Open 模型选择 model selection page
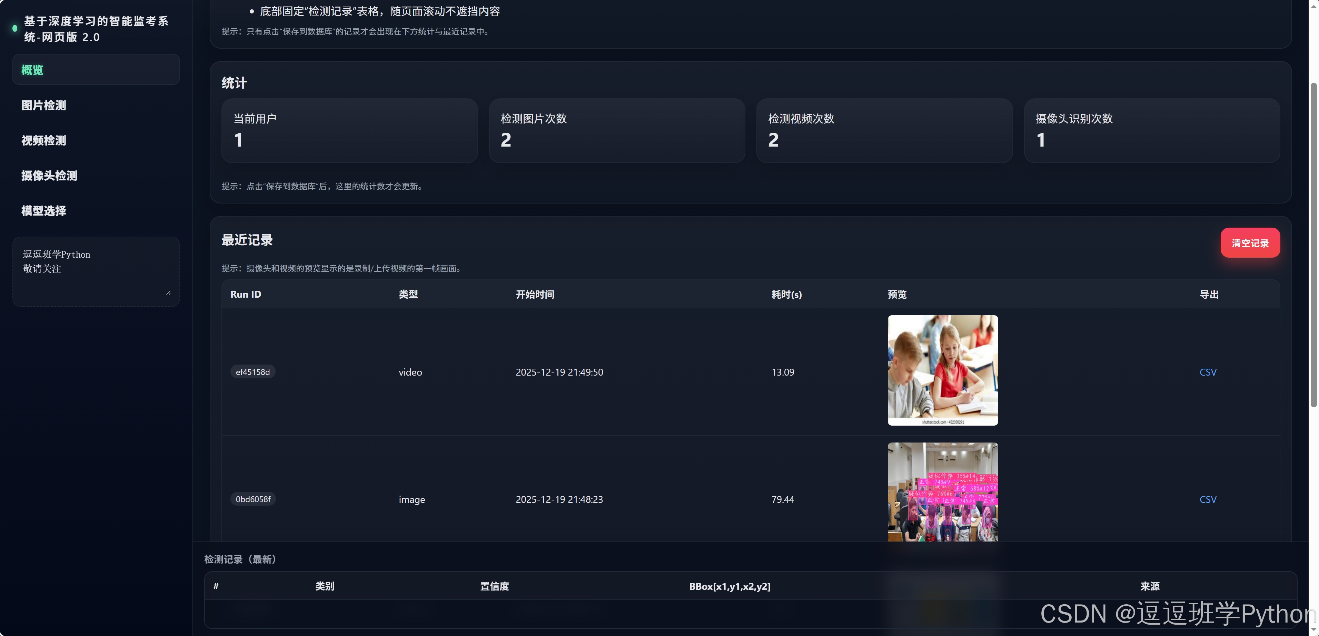 [x=44, y=210]
